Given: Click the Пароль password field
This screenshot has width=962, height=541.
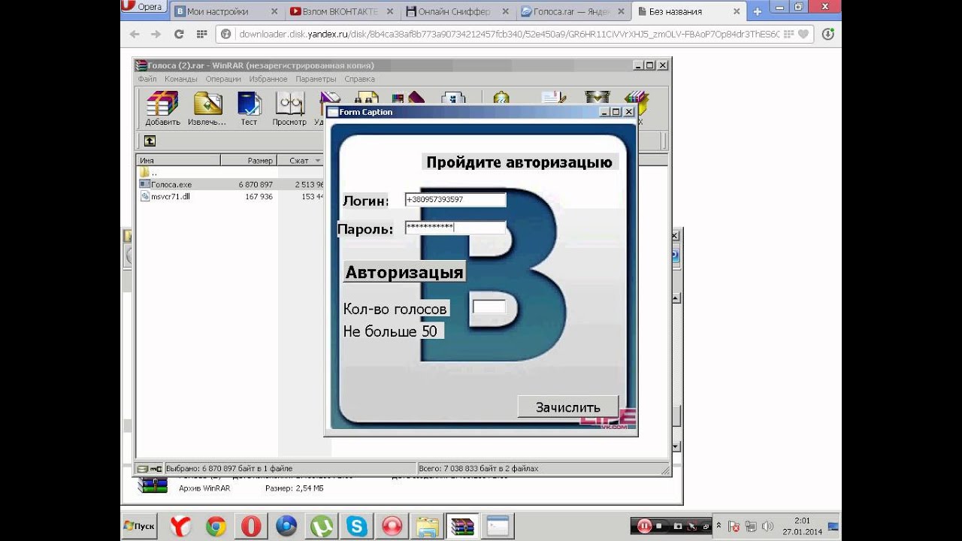Looking at the screenshot, I should (455, 227).
